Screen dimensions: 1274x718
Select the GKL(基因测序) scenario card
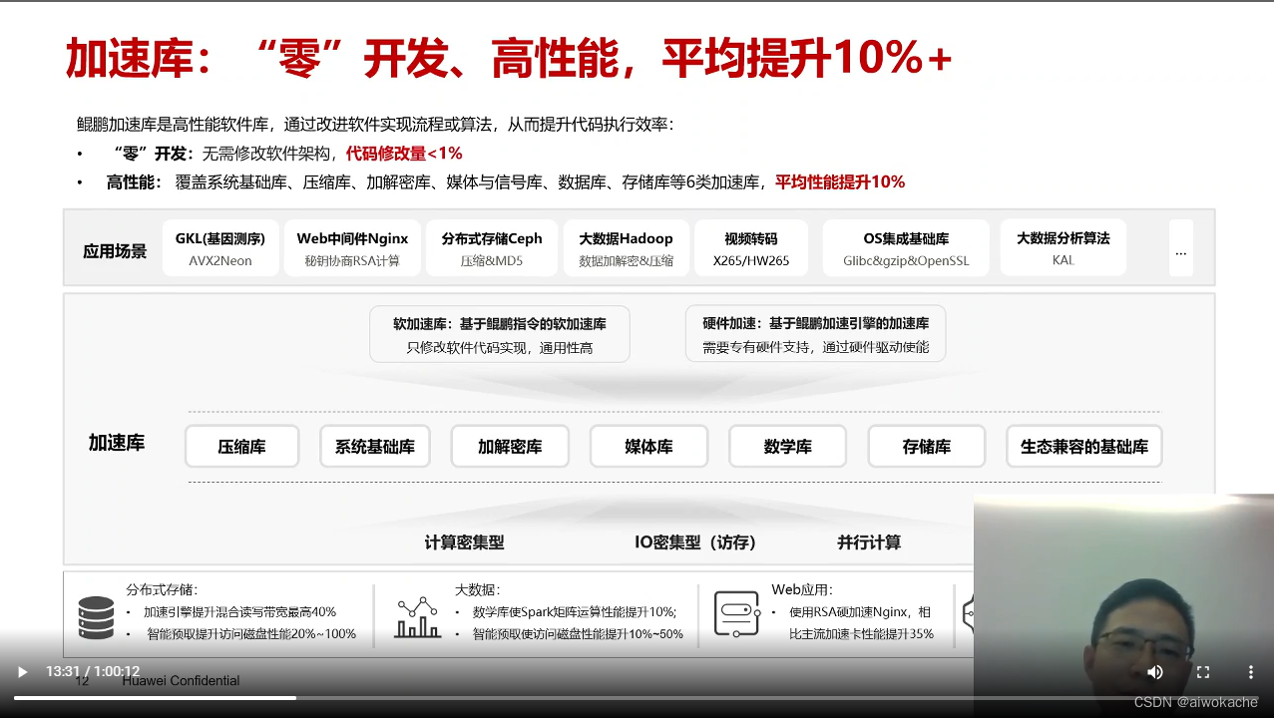[220, 248]
